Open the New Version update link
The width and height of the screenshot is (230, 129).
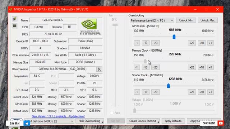(58, 116)
